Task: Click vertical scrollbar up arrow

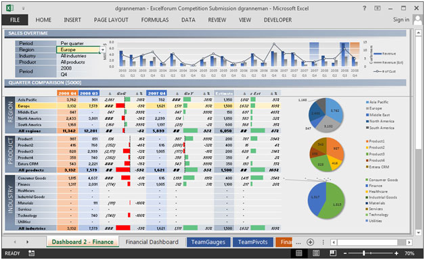Action: click(418, 32)
